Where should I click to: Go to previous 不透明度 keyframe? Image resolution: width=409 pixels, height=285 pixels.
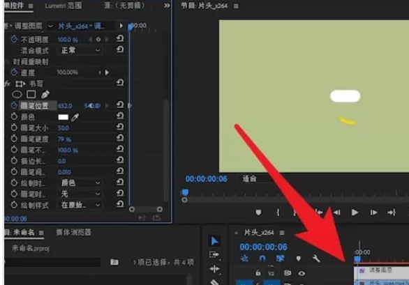[91, 40]
